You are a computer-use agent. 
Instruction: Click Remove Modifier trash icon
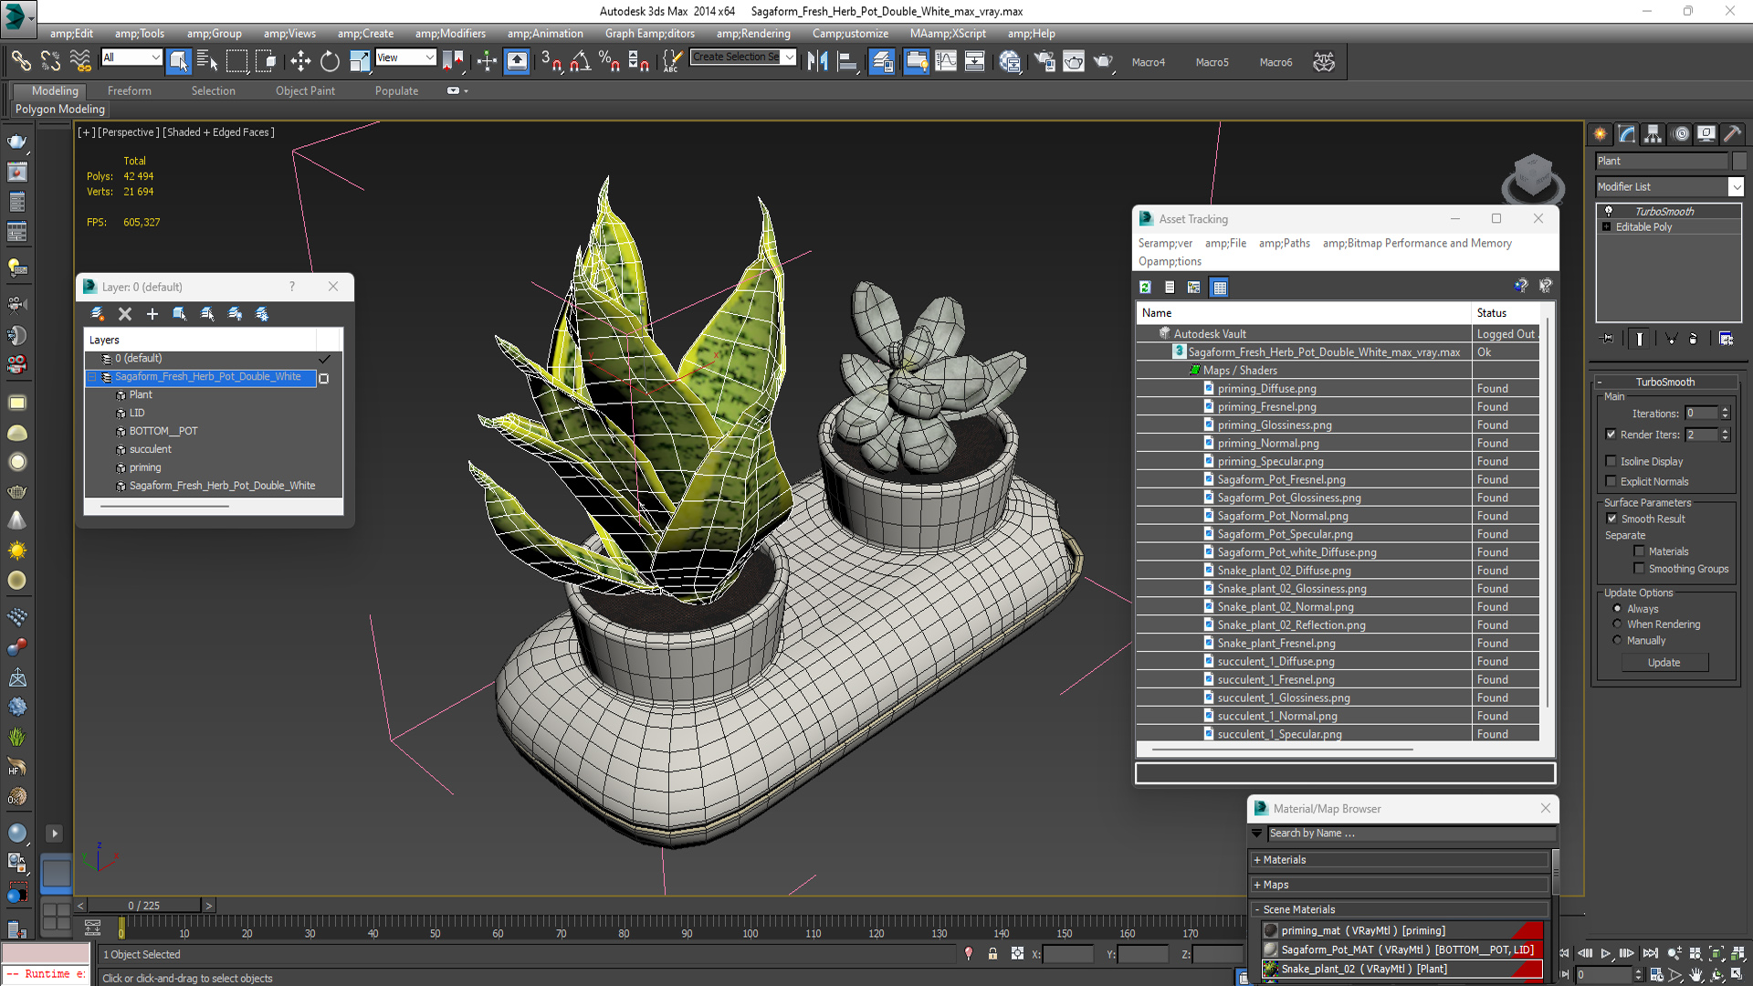tap(1694, 339)
